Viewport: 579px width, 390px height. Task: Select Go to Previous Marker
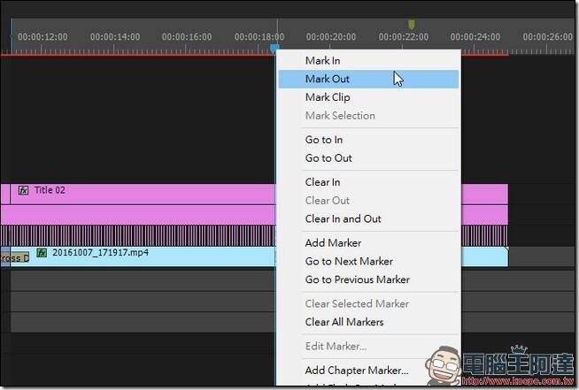(x=368, y=279)
